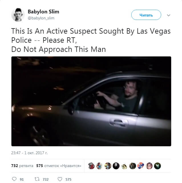Click the retweet arrows icon
Image resolution: width=182 pixels, height=183 pixels.
pos(37,179)
